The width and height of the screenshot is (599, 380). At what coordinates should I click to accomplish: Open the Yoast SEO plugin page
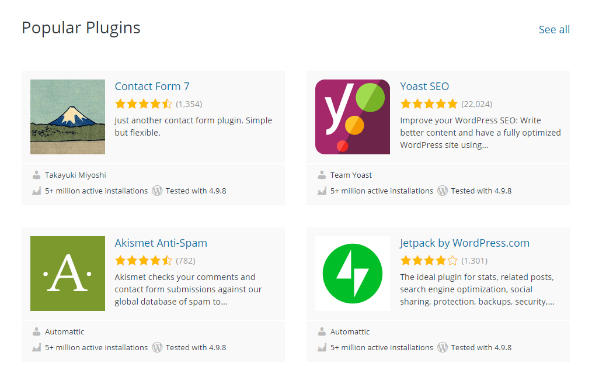click(424, 86)
